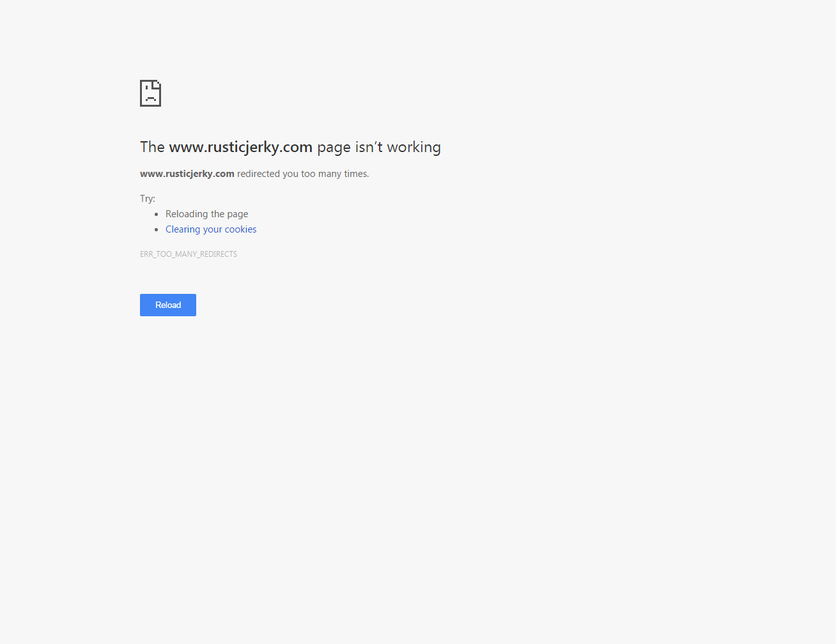This screenshot has width=836, height=644.
Task: Click bold www.rusticjerky.com in the heading
Action: 240,147
